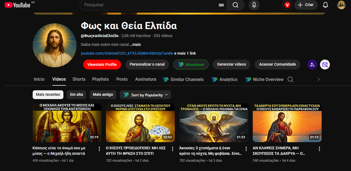The height and width of the screenshot is (171, 351).
Task: Open title Κάποιος είπε το όνομά σου
Action: 59,151
